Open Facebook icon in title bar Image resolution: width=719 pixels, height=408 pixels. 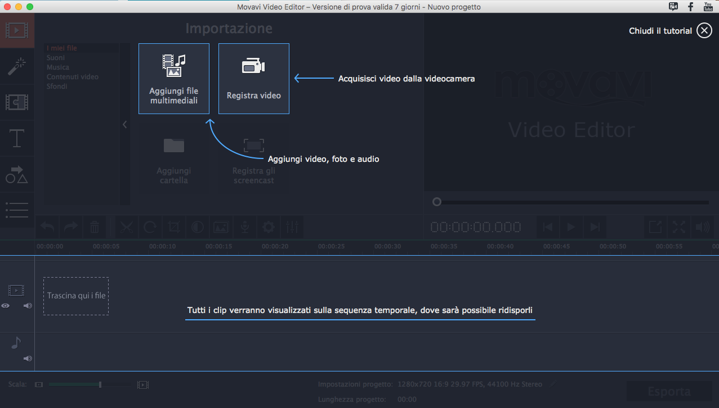click(x=690, y=7)
